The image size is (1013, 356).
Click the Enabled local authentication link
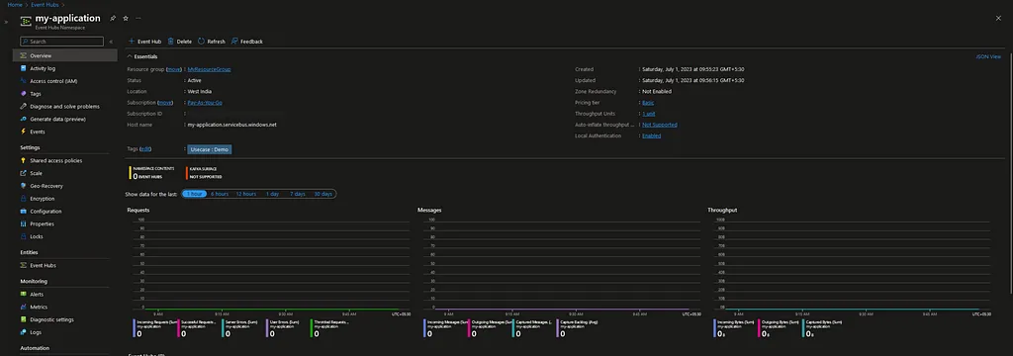(x=651, y=135)
